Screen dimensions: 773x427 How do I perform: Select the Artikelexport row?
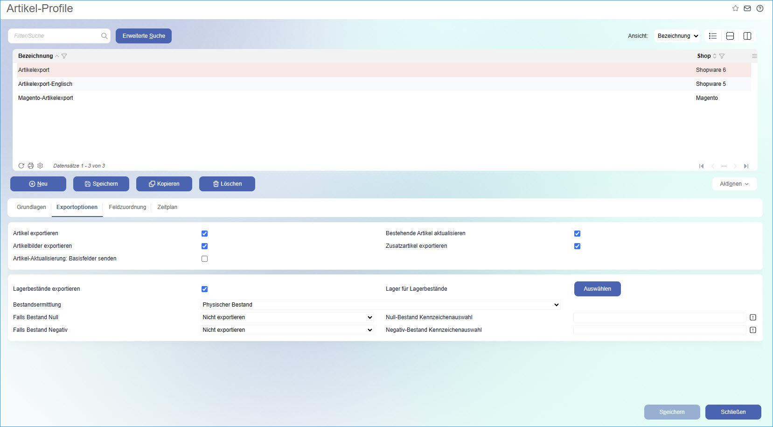[384, 70]
